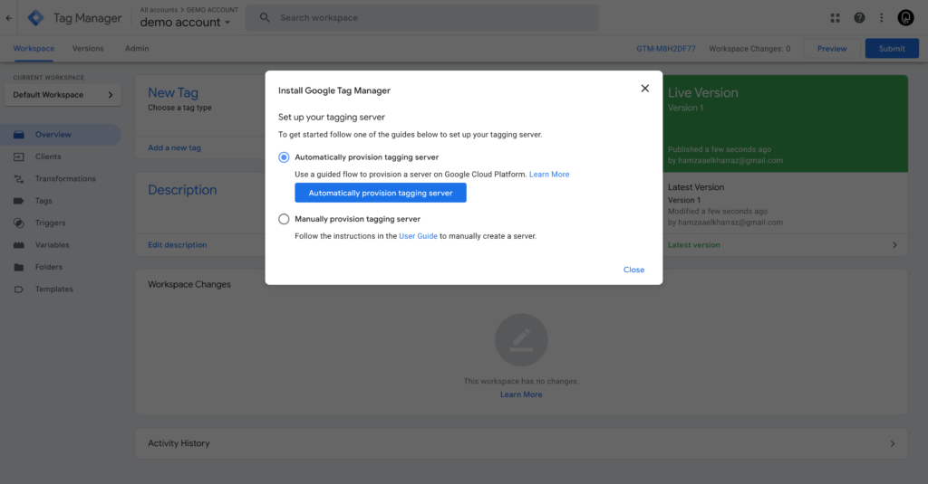The width and height of the screenshot is (928, 484).
Task: Click the blue Automatically provision tagging server button
Action: point(381,193)
